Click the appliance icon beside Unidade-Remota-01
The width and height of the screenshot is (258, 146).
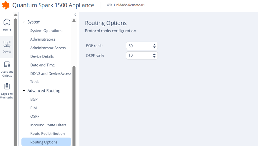(109, 5)
